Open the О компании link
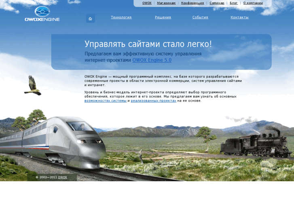Image resolution: width=294 pixels, height=220 pixels. pyautogui.click(x=253, y=3)
